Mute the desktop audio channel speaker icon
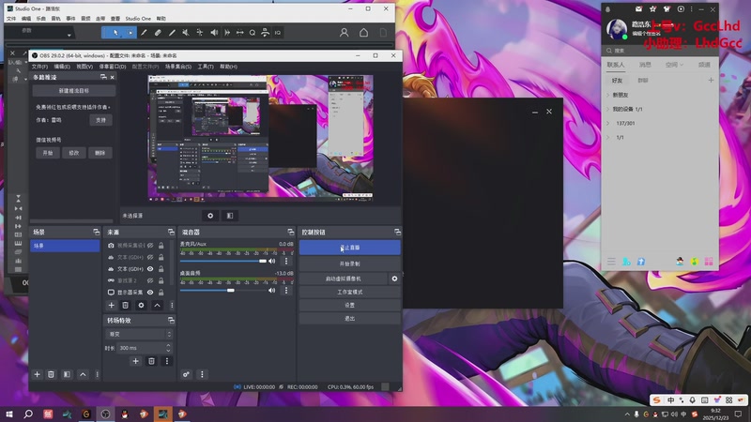751x422 pixels. click(x=271, y=291)
